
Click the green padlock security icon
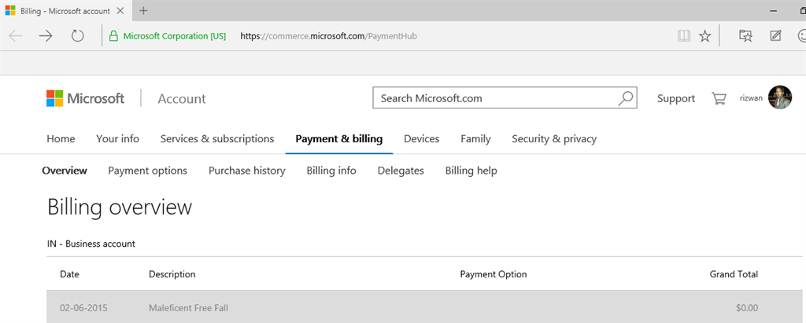coord(114,35)
